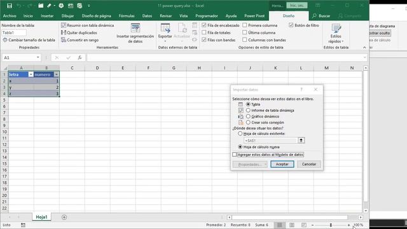Click the =$A$1 location input field
The height and width of the screenshot is (229, 407).
coord(270,141)
